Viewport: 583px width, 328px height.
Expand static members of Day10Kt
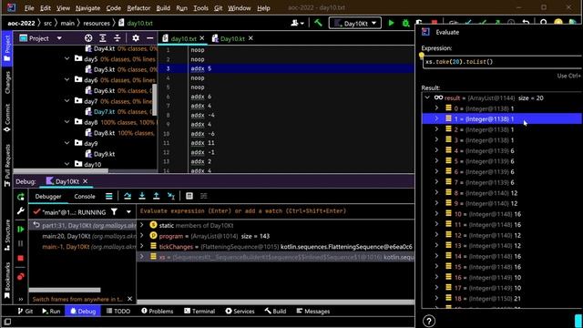click(x=142, y=225)
